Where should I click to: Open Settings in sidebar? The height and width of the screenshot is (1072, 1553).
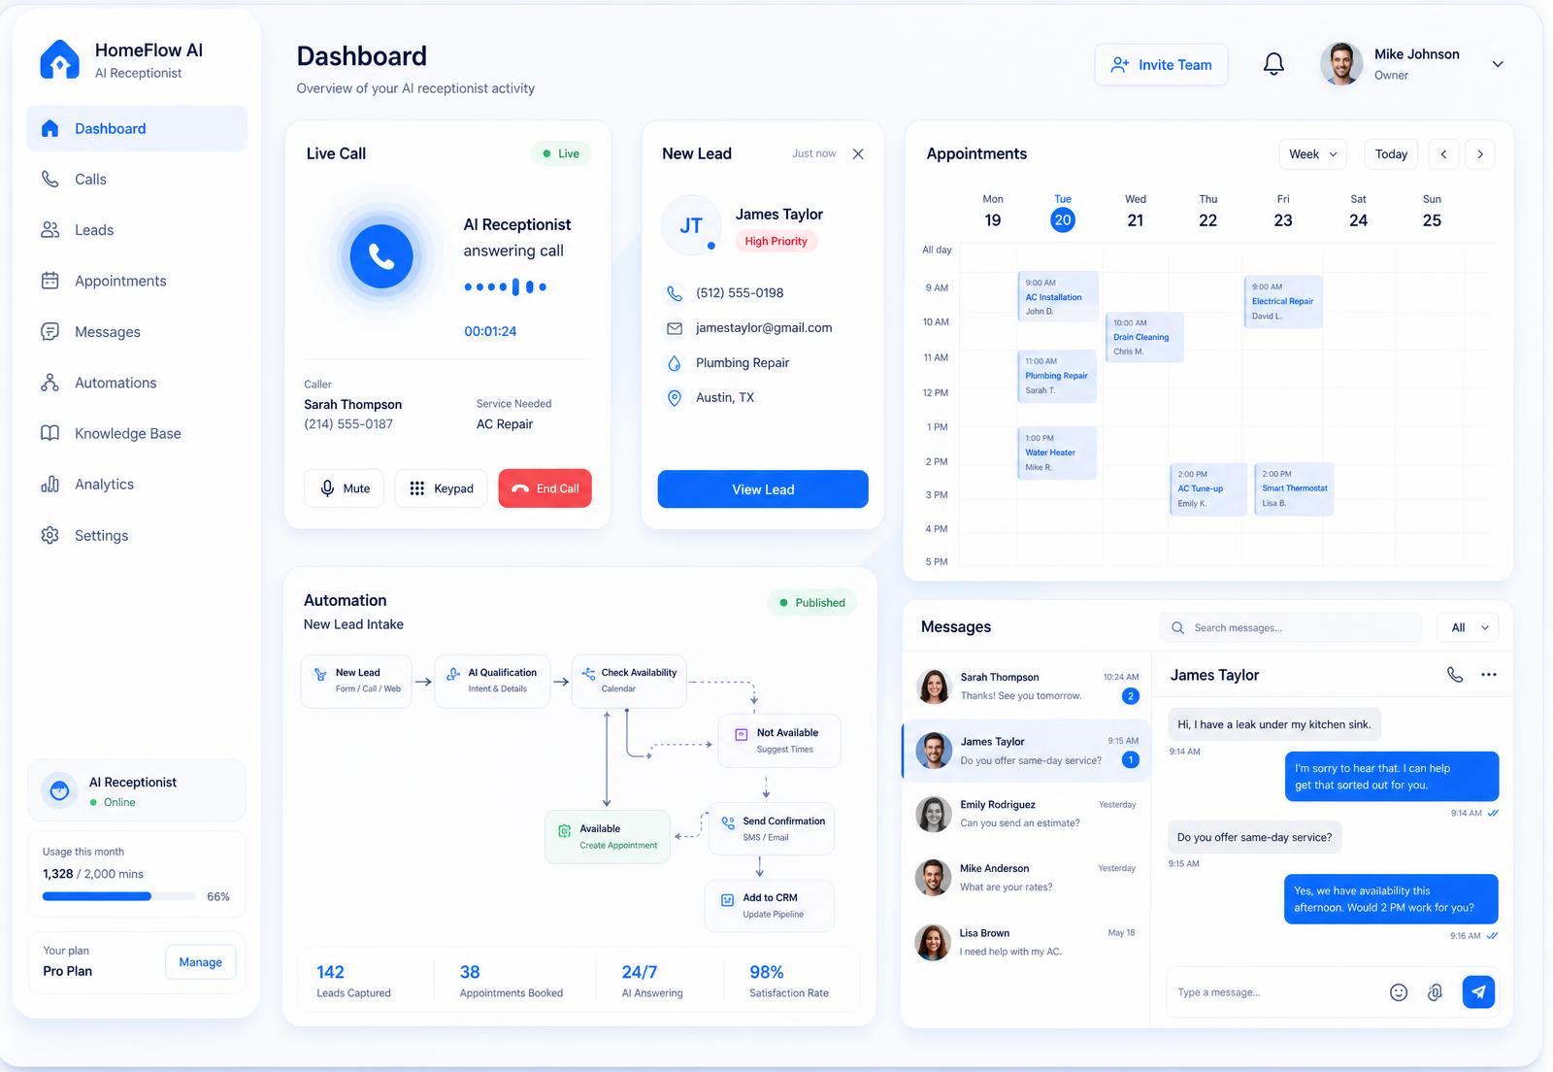click(x=137, y=535)
